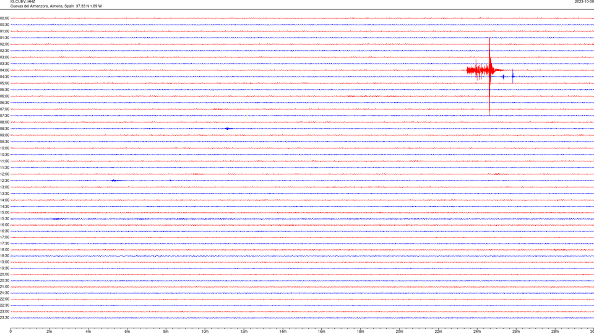Image resolution: width=594 pixels, height=334 pixels.
Task: Click the 00:00 time label
Action: (x=4, y=18)
